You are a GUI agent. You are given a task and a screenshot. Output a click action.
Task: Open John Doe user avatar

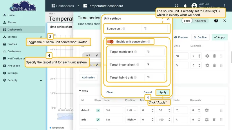tap(194, 5)
